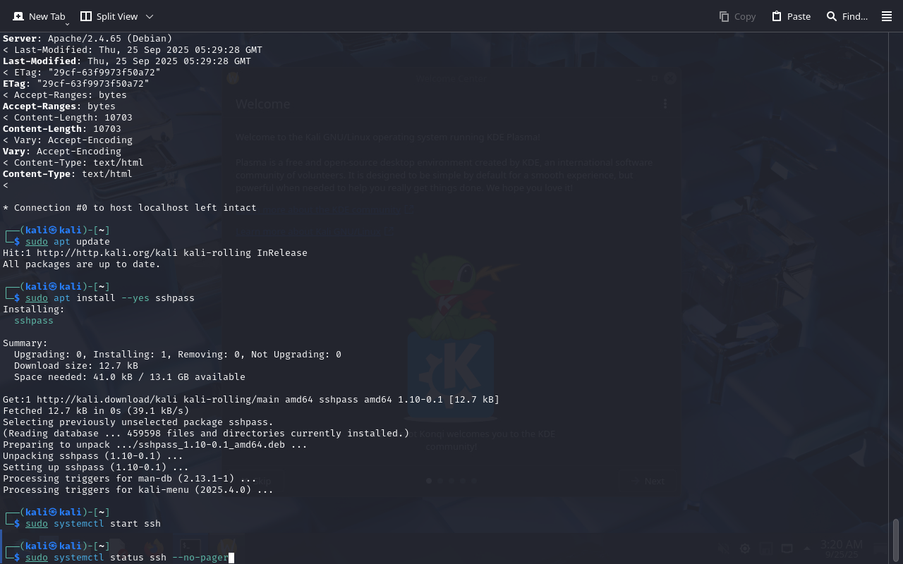Click the 'sudo apt update' command line
This screenshot has width=903, height=564.
(x=68, y=242)
